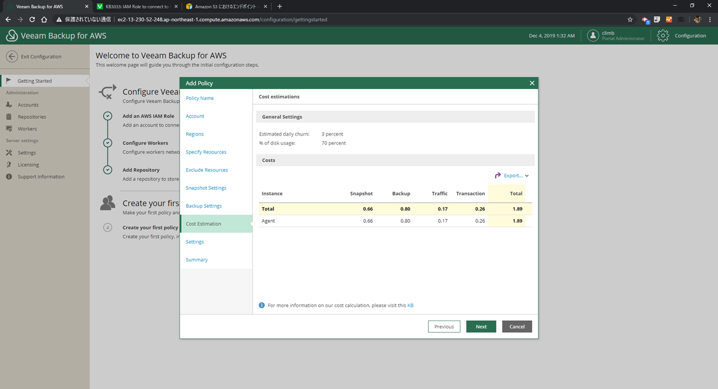Open the Export dropdown

(512, 175)
